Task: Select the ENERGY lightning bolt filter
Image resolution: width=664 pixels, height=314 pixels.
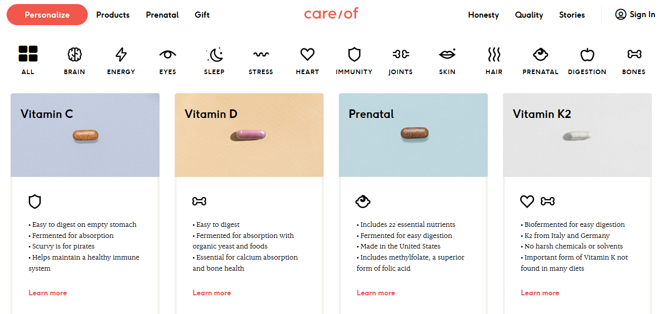Action: [121, 54]
